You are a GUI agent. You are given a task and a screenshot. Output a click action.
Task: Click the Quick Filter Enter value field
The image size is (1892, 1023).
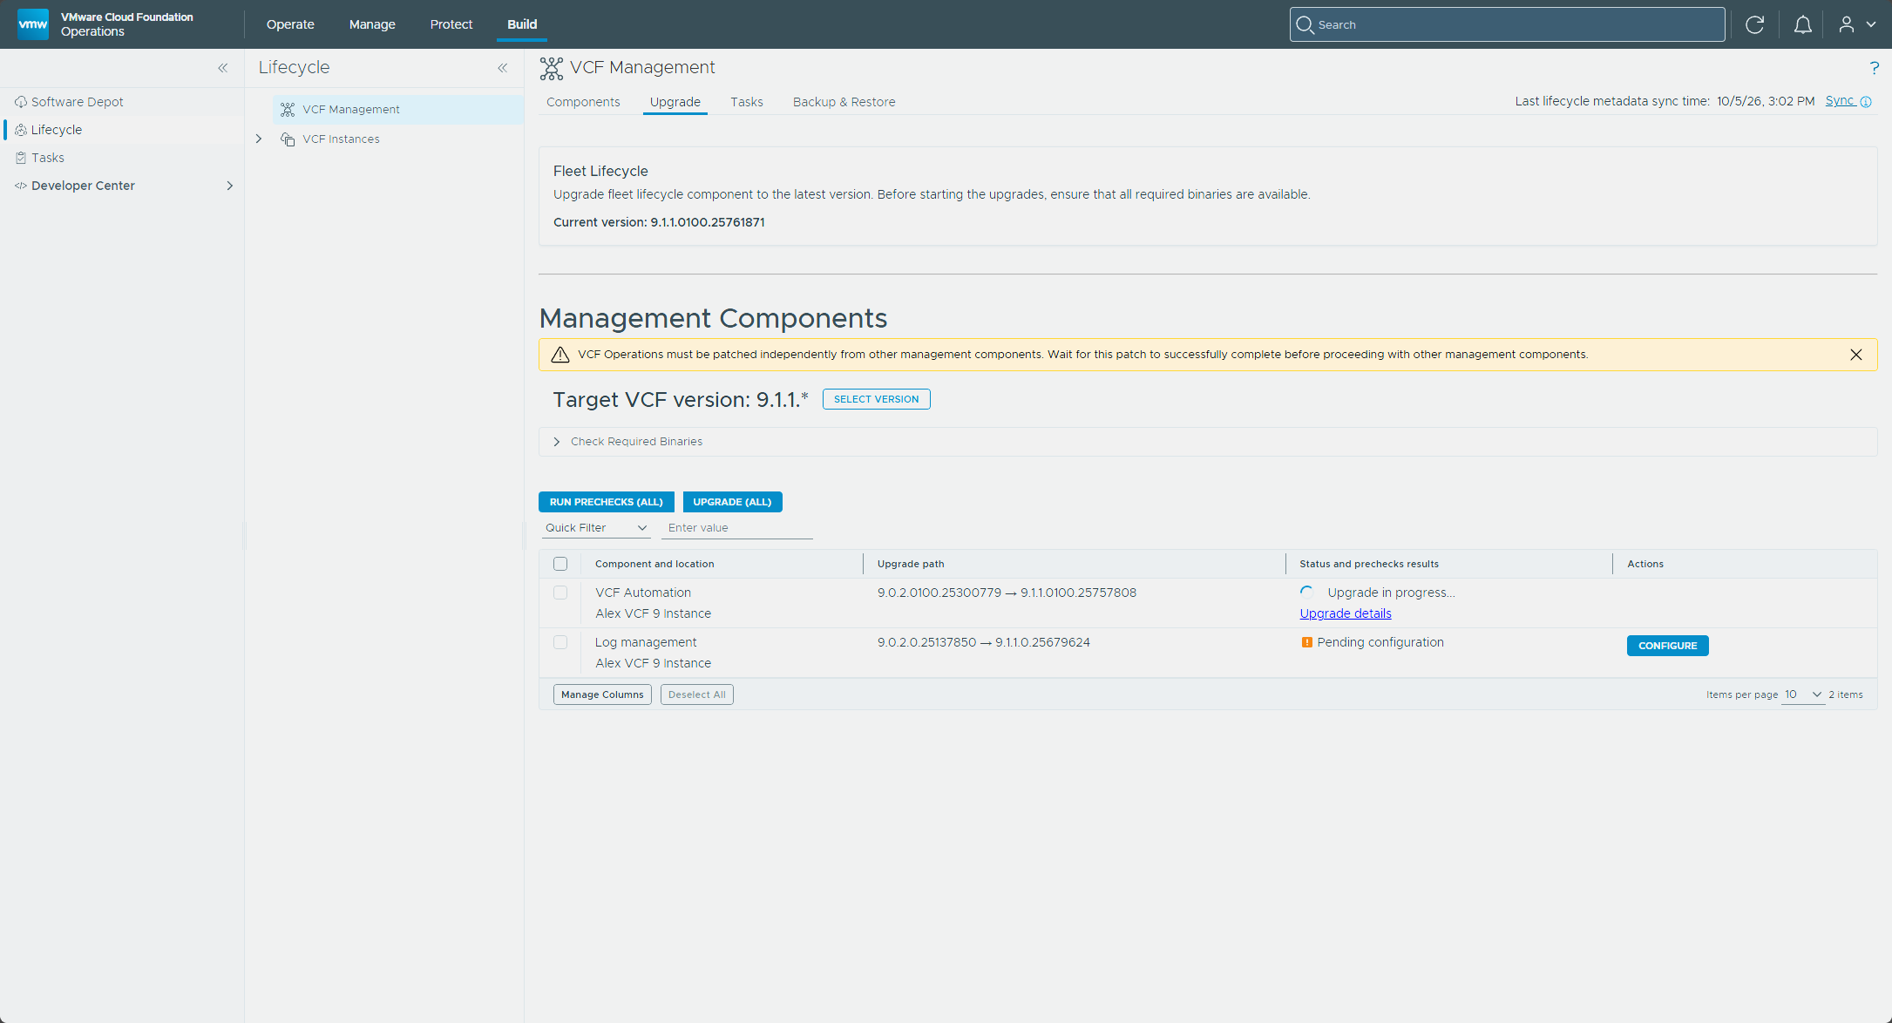[x=736, y=528]
